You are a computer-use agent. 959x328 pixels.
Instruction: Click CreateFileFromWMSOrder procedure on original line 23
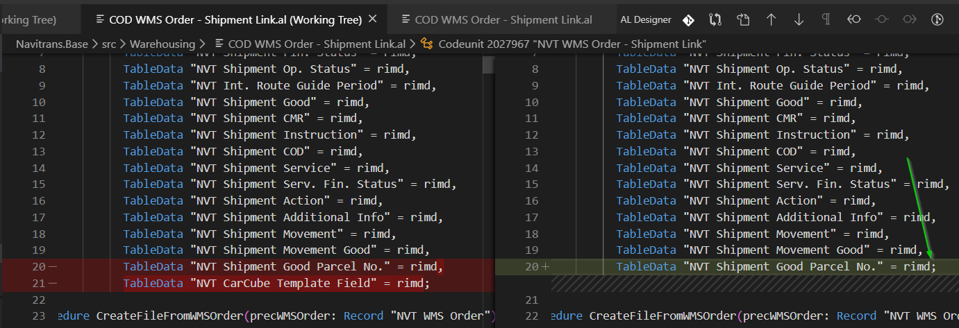pyautogui.click(x=169, y=316)
